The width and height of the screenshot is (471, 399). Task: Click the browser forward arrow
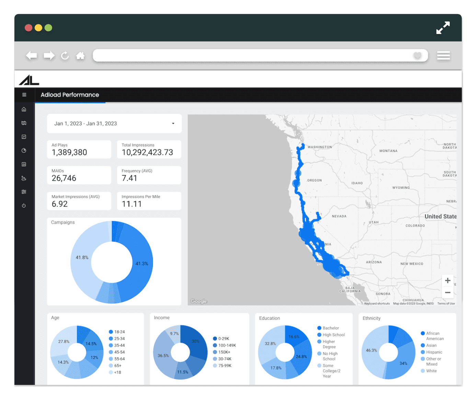coord(49,55)
